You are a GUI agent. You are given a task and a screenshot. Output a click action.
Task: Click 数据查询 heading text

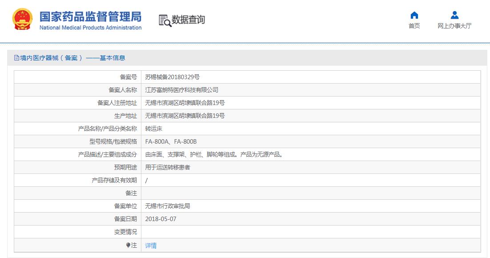[188, 20]
